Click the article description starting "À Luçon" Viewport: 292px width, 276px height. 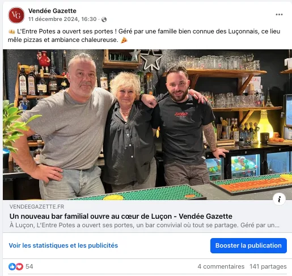pyautogui.click(x=145, y=226)
